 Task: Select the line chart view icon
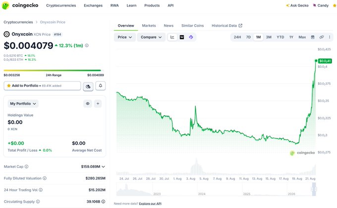click(172, 37)
